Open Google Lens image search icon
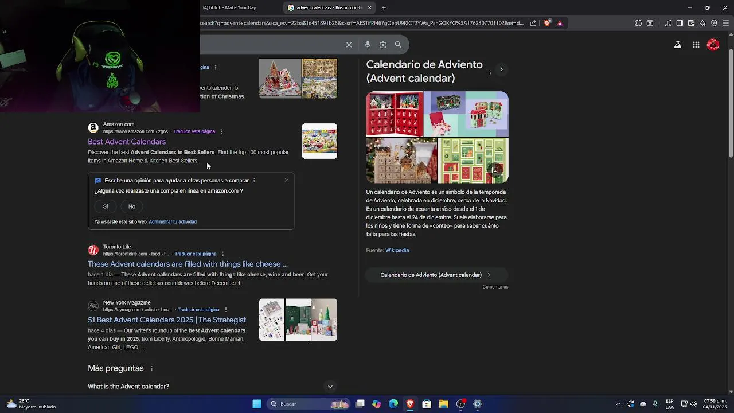Screen dimensions: 734x413 tap(383, 45)
